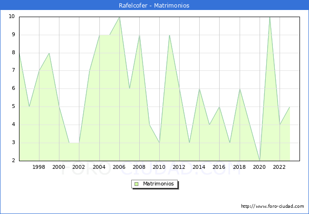Click the 2022 x-axis label
This screenshot has height=214, width=309.
(279, 167)
